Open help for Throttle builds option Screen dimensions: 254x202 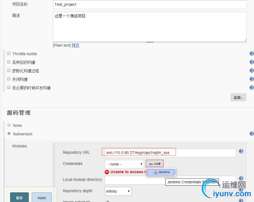coord(251,54)
